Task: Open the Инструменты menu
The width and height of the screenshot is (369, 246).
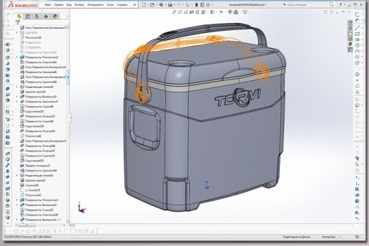Action: (94, 5)
